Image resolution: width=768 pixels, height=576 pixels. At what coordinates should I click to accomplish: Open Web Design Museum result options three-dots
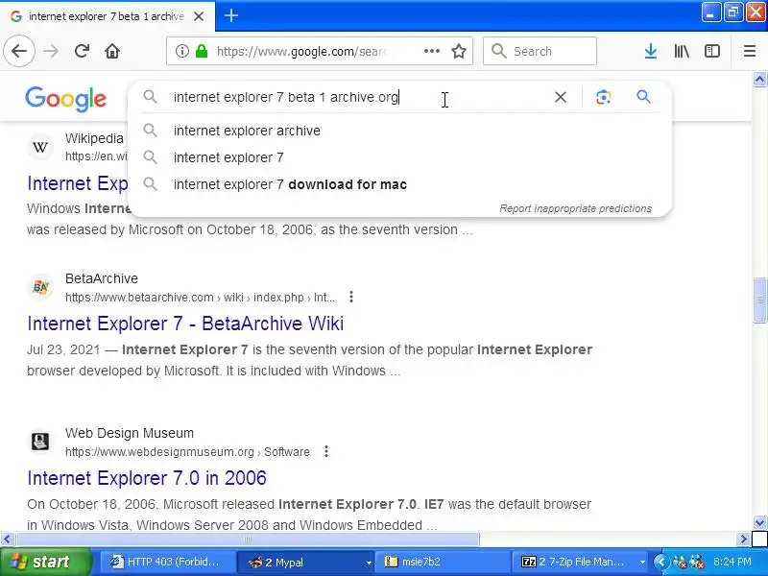pyautogui.click(x=326, y=451)
